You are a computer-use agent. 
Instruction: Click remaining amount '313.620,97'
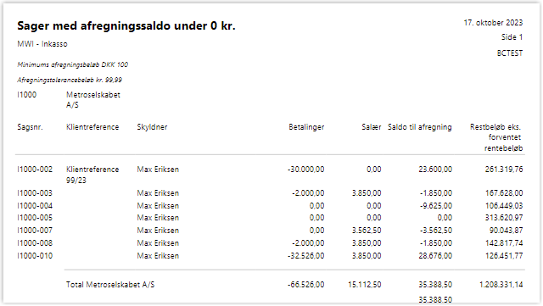(504, 218)
